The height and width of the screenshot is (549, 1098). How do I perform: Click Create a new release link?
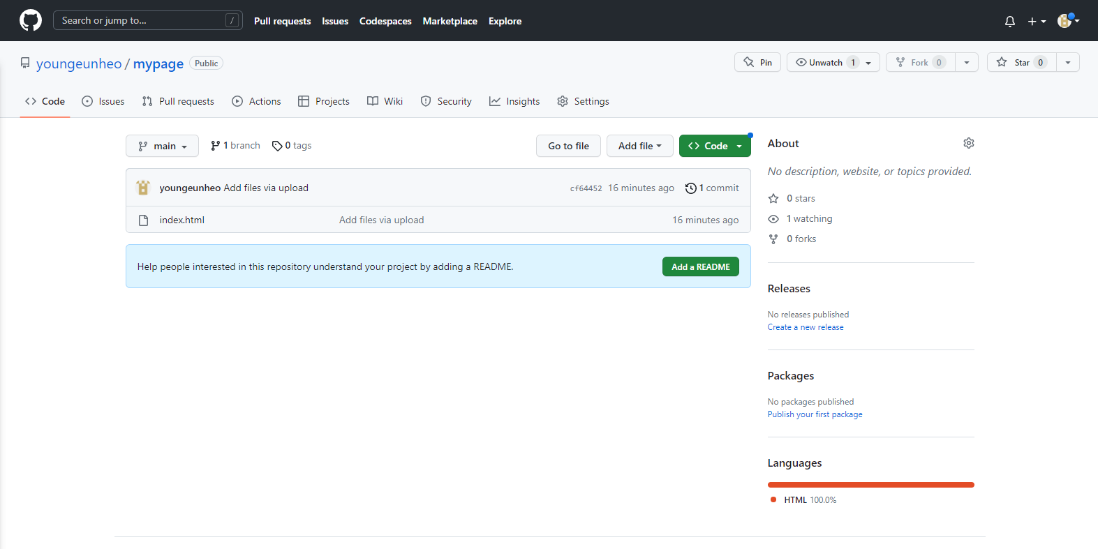806,327
